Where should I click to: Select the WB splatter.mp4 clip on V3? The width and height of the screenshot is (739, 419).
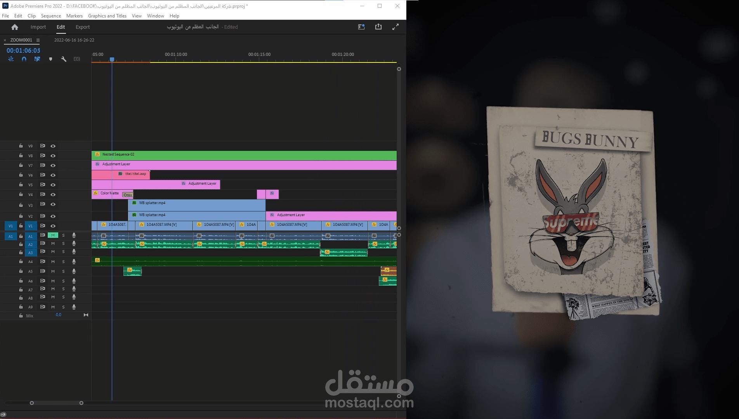coord(197,205)
